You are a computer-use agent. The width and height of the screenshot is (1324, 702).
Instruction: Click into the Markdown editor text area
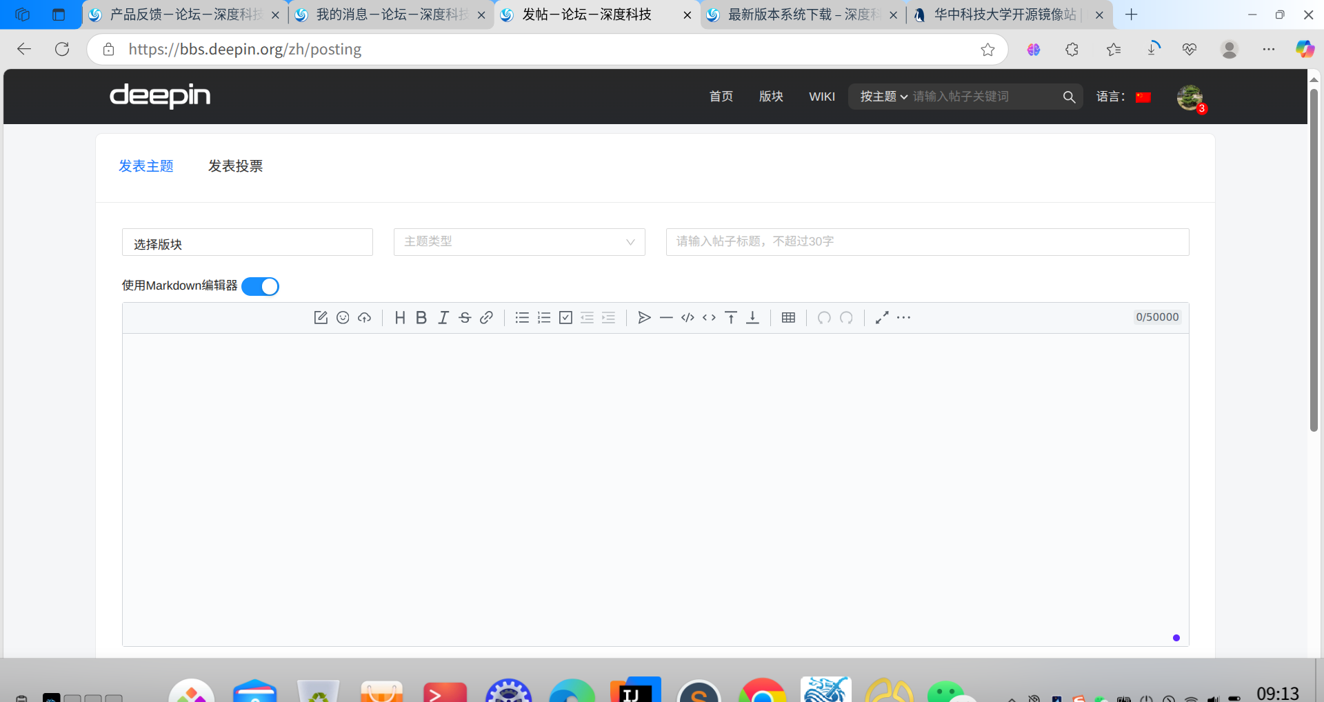coord(656,490)
